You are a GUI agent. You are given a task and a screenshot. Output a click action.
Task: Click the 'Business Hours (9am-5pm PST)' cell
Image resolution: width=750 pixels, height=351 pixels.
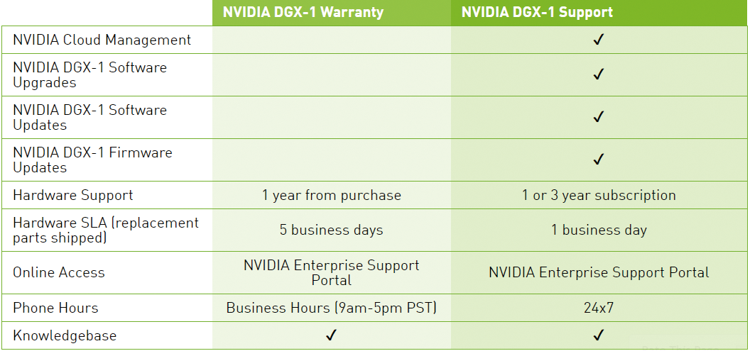(x=332, y=308)
